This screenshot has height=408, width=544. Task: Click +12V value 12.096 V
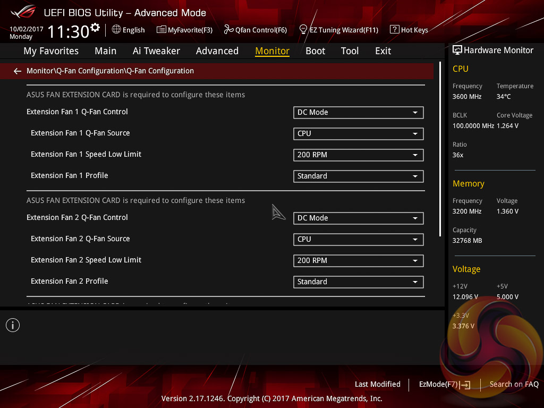tap(465, 296)
